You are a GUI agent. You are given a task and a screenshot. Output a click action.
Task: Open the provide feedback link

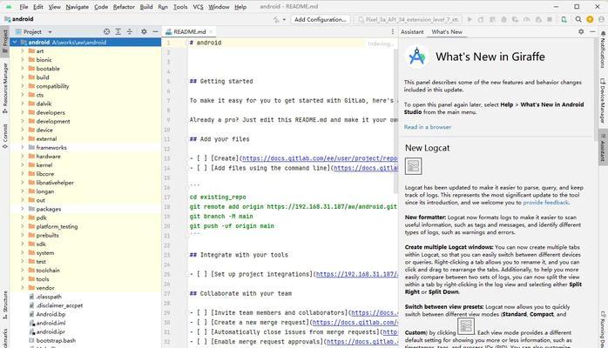click(x=545, y=203)
